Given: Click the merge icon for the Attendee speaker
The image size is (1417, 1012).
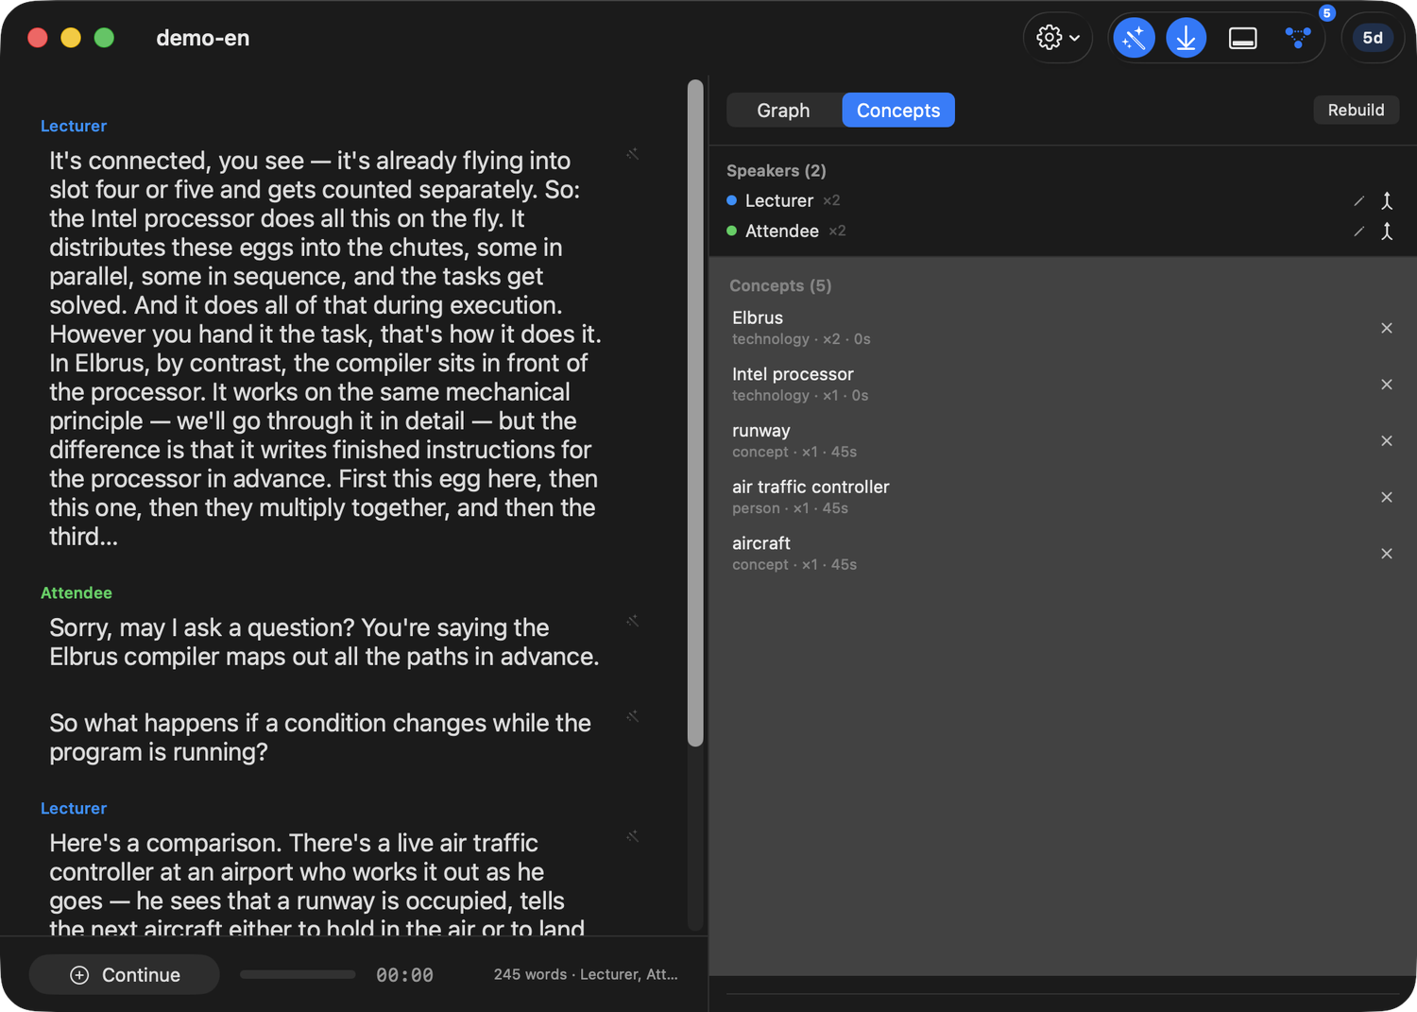Looking at the screenshot, I should (x=1387, y=232).
